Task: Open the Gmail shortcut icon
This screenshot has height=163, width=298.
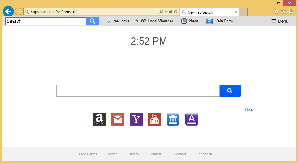Action: [x=117, y=119]
